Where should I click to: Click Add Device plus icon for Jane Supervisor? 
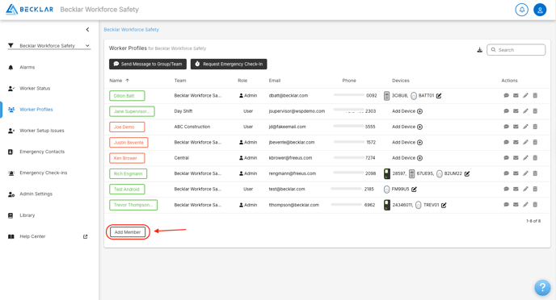420,111
